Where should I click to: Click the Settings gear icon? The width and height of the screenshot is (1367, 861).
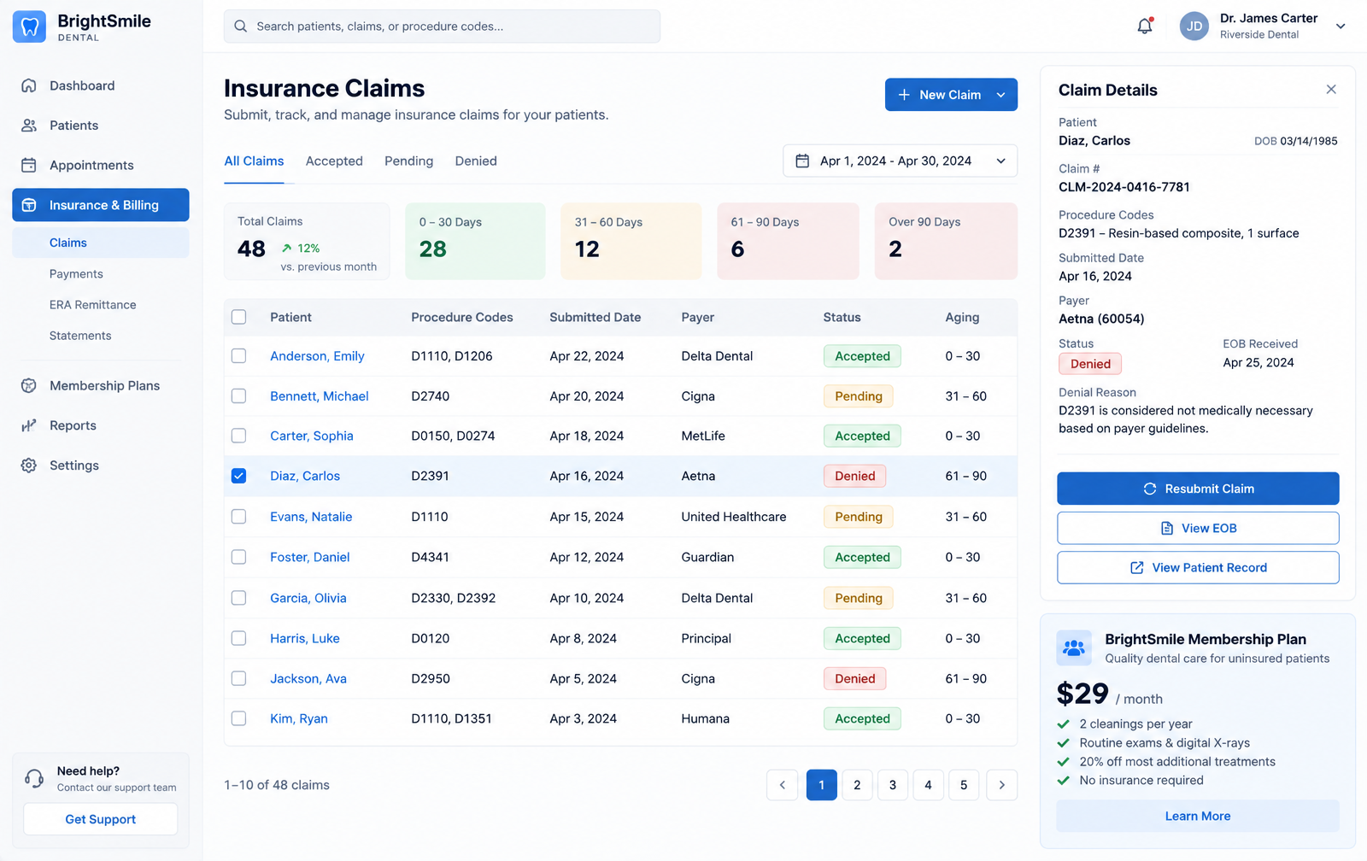[29, 466]
